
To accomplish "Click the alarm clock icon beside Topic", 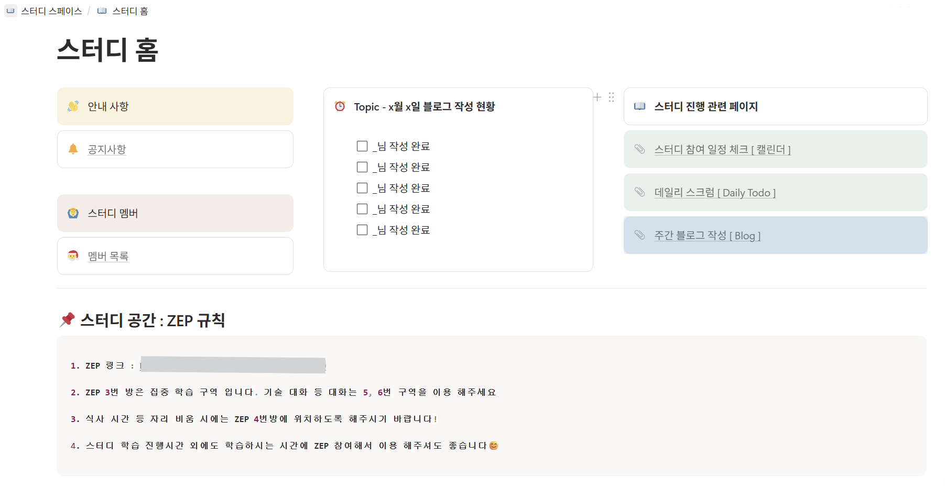I will [x=340, y=106].
